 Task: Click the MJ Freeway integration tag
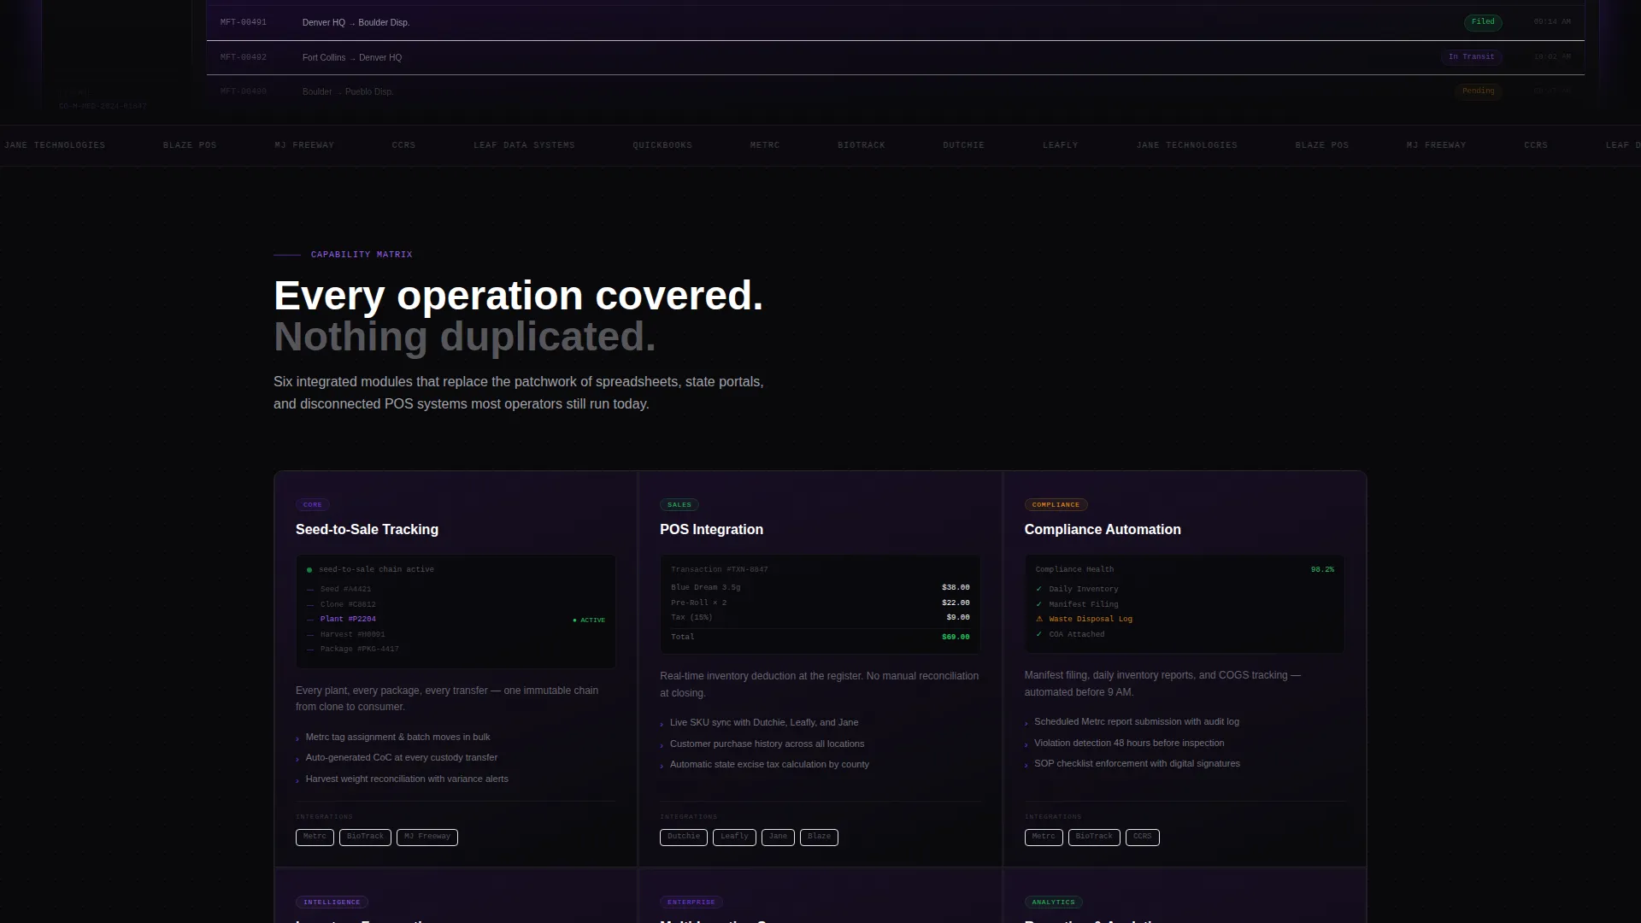pos(427,838)
